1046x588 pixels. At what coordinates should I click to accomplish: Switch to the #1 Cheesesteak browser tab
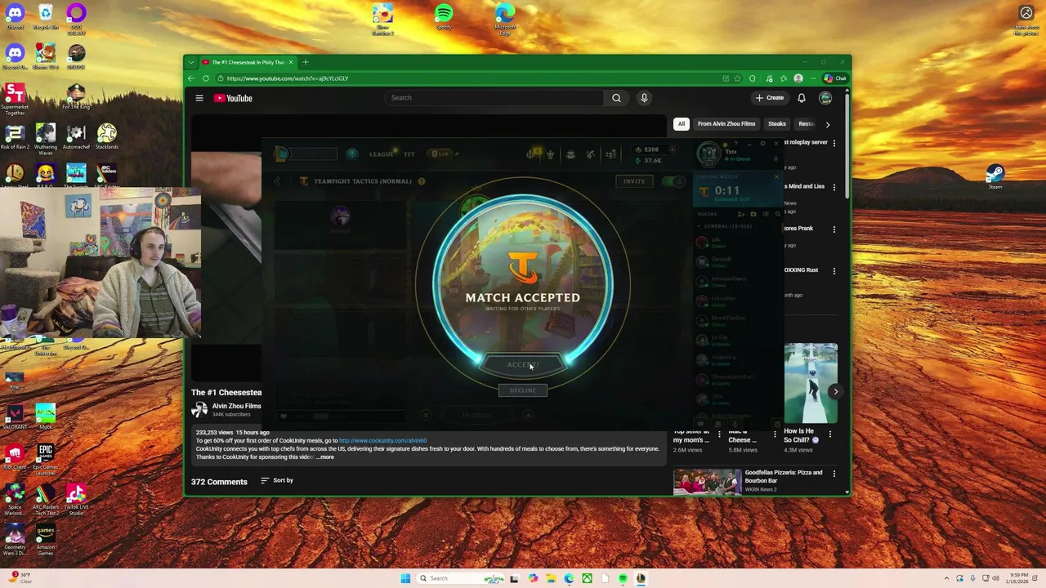coord(248,62)
